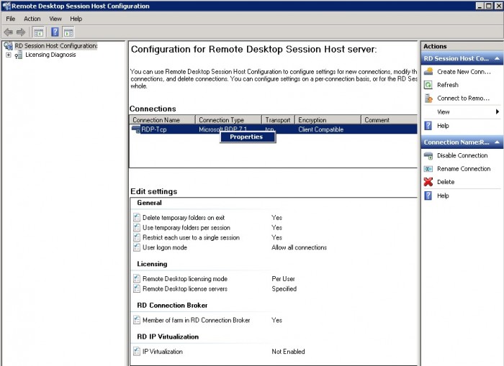Image resolution: width=504 pixels, height=366 pixels.
Task: Click the RD Session Host Configuration tree icon
Action: coord(9,46)
